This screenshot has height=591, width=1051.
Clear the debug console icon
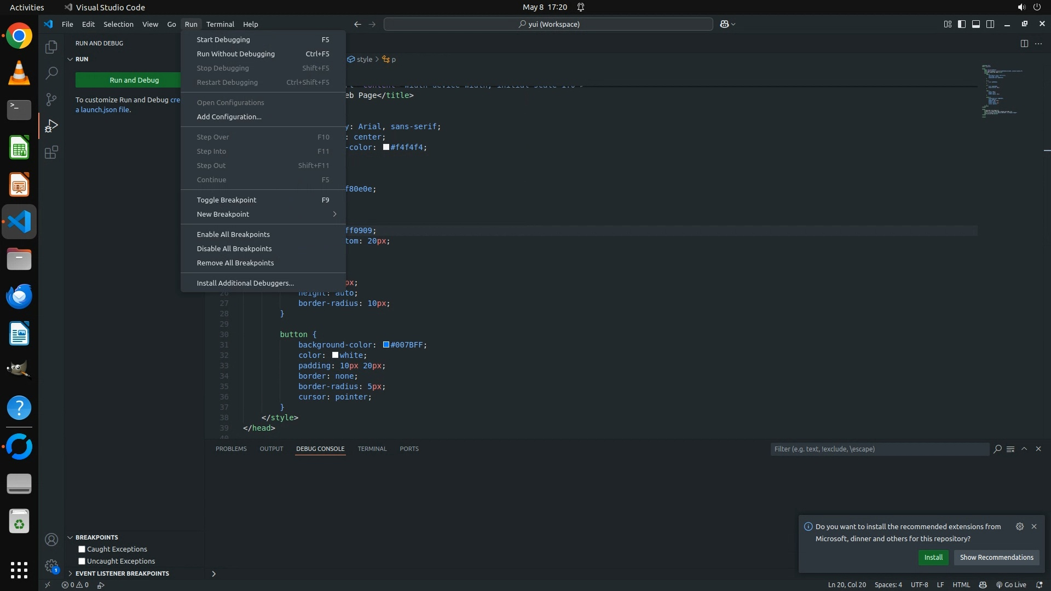pos(1010,449)
